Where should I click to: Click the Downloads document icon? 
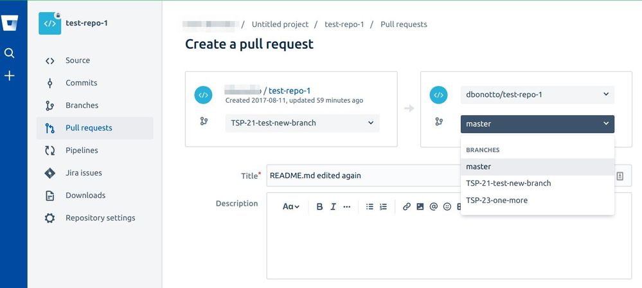(49, 196)
